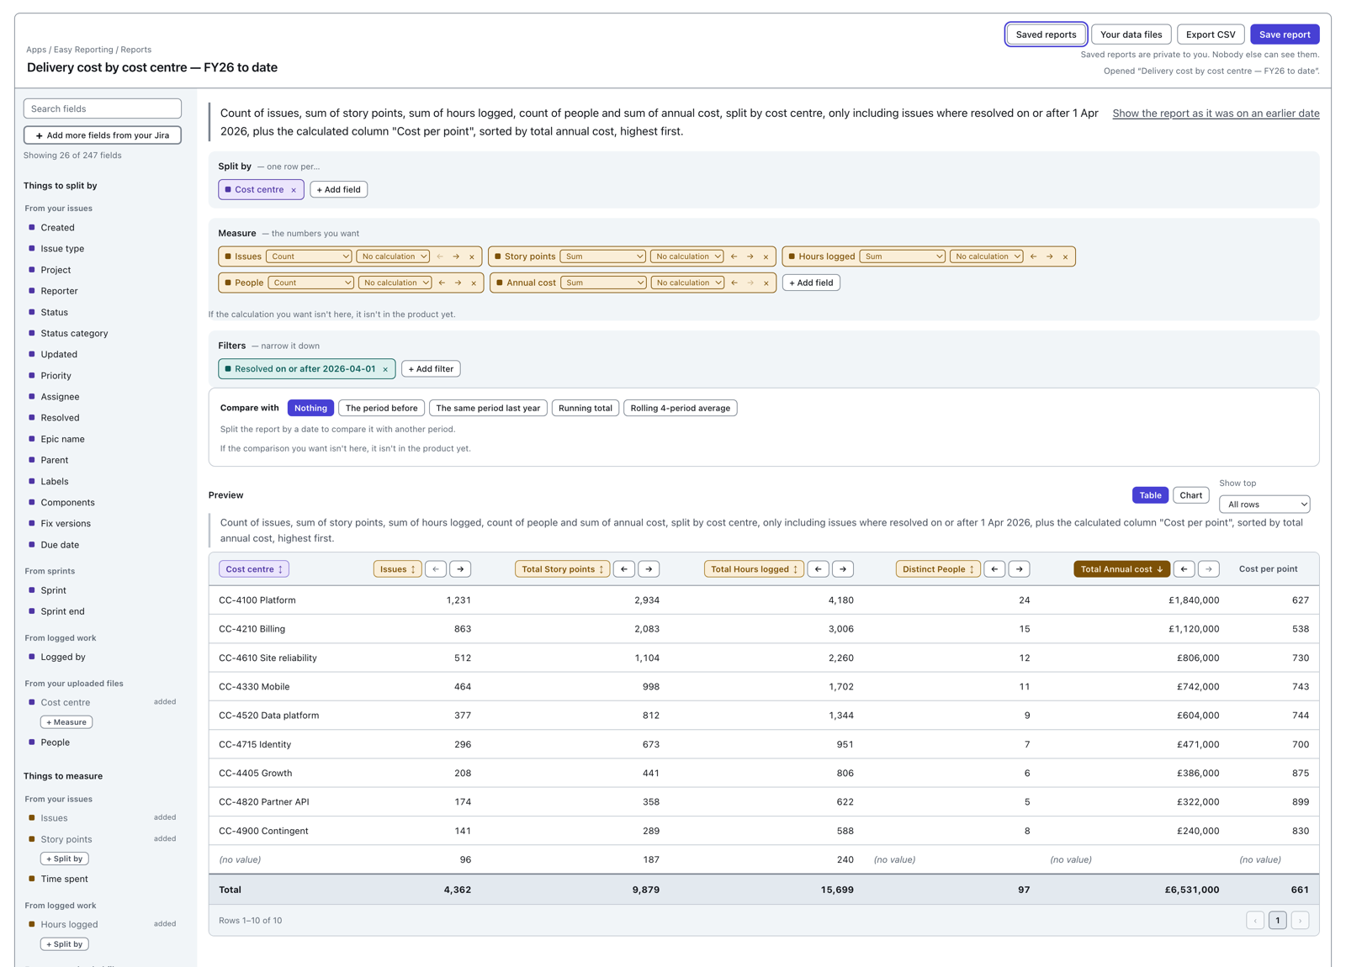The image size is (1346, 967).
Task: Sort by Total Story points column
Action: 563,569
